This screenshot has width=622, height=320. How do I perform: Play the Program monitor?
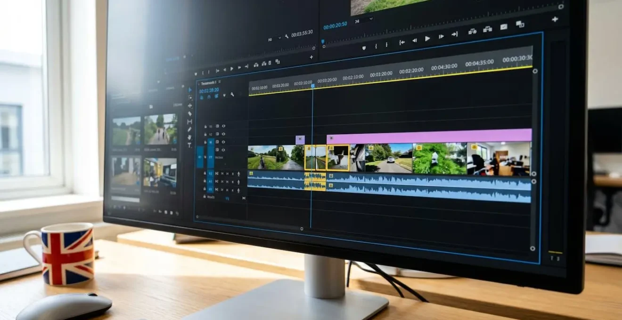pos(427,39)
